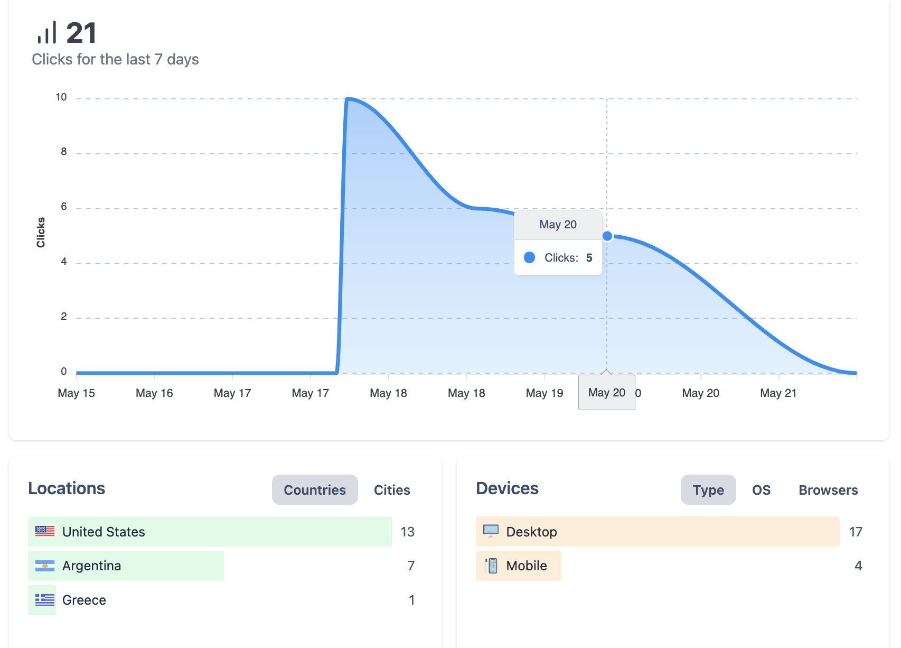Viewport: 901px width, 648px height.
Task: Switch to the OS view
Action: (x=761, y=490)
